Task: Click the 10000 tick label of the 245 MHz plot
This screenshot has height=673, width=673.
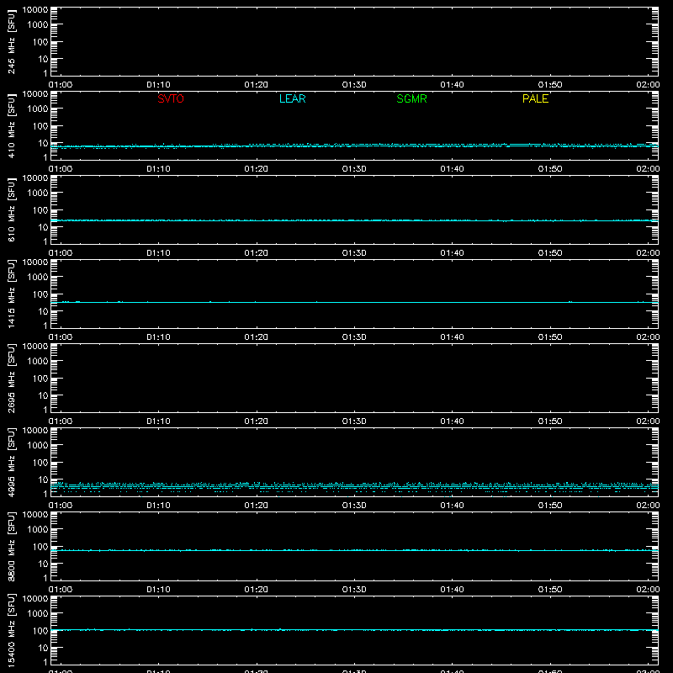Action: click(35, 10)
